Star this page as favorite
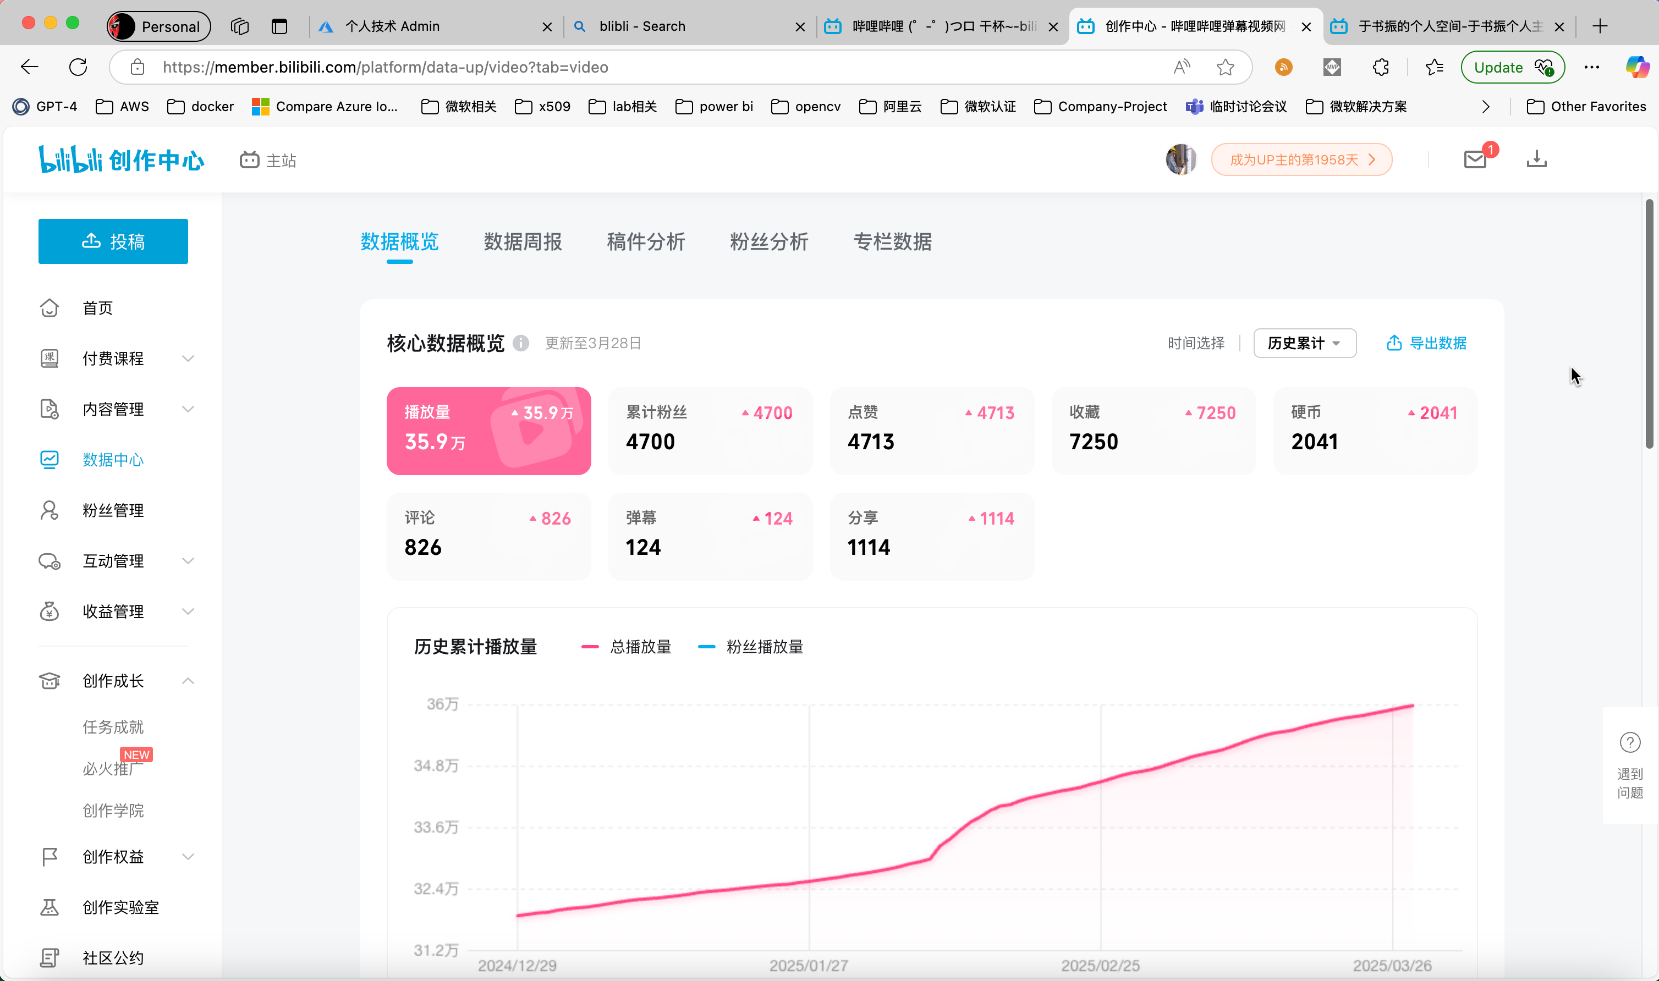 point(1225,67)
